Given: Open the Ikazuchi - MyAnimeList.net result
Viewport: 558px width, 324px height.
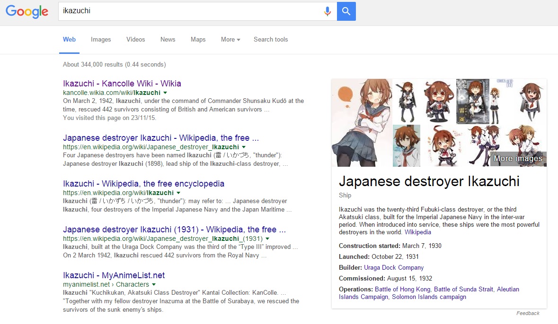Looking at the screenshot, I should [114, 275].
